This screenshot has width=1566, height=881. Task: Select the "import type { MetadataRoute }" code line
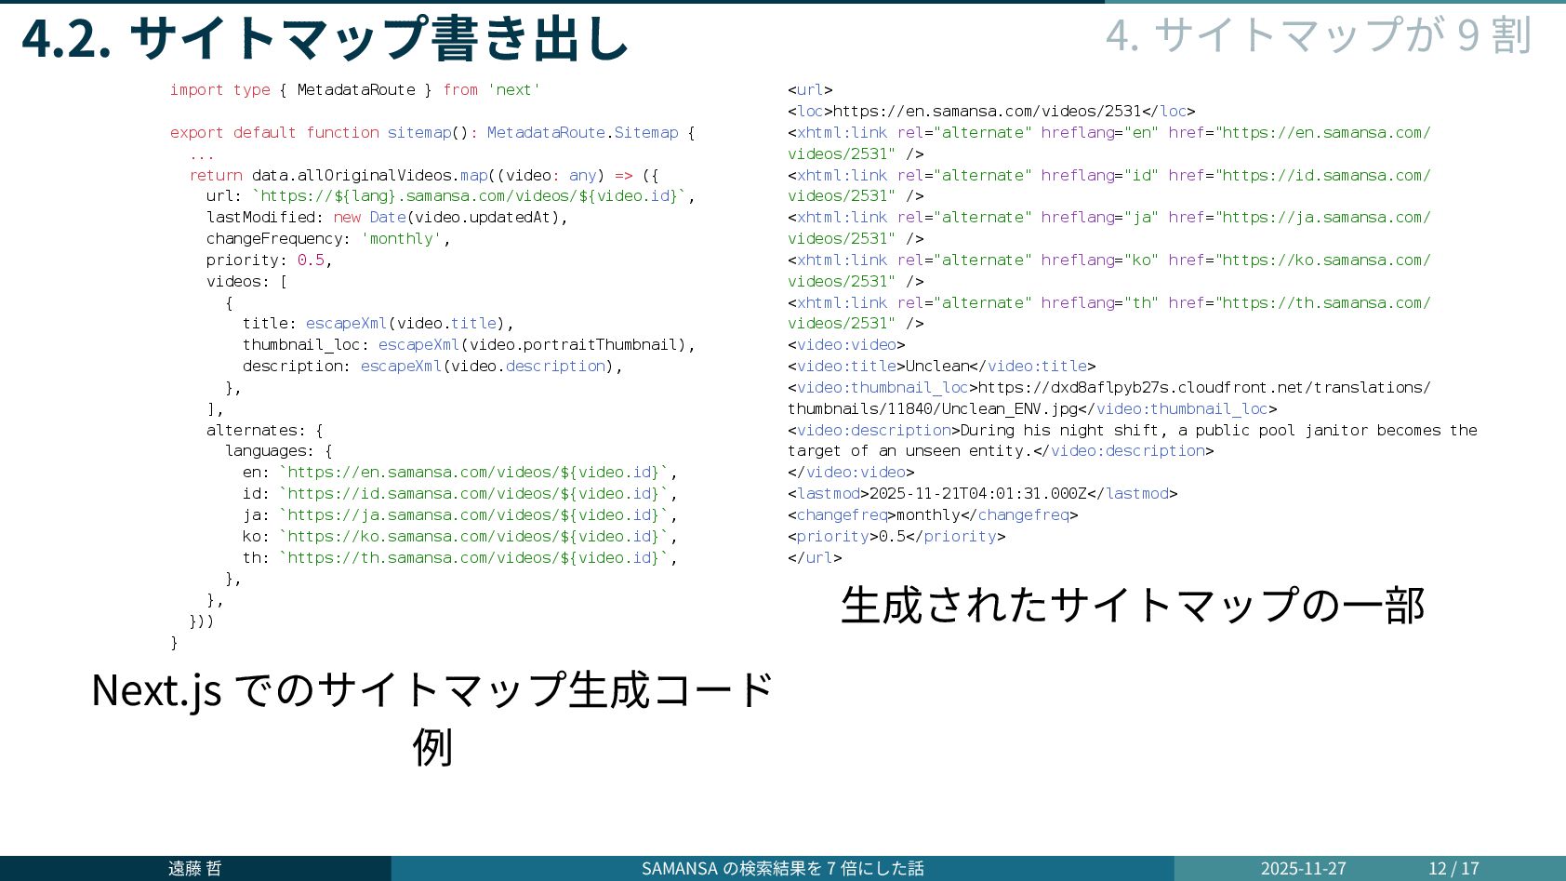click(x=355, y=89)
